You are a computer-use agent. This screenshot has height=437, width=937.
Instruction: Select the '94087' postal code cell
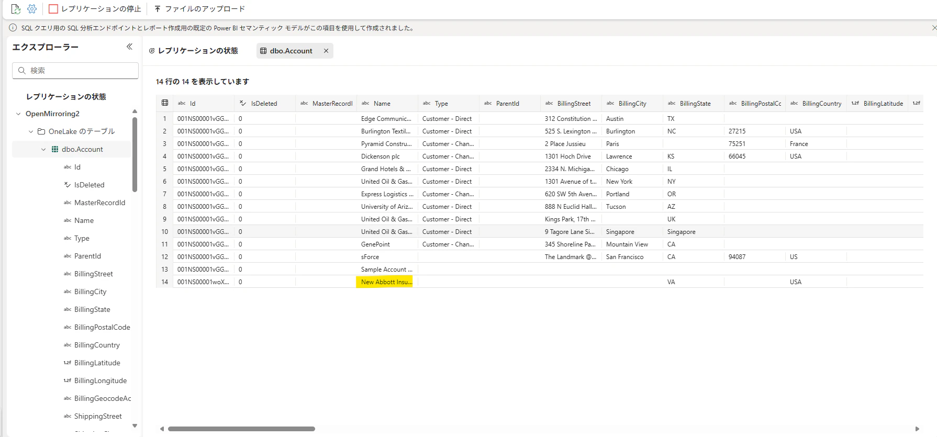click(x=755, y=257)
